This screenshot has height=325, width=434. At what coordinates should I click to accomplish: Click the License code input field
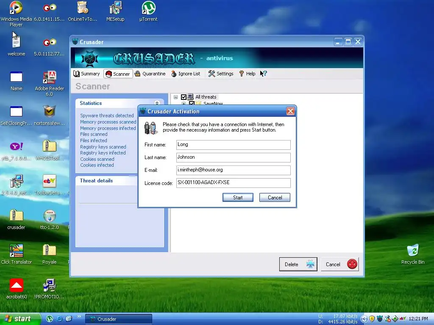[234, 183]
